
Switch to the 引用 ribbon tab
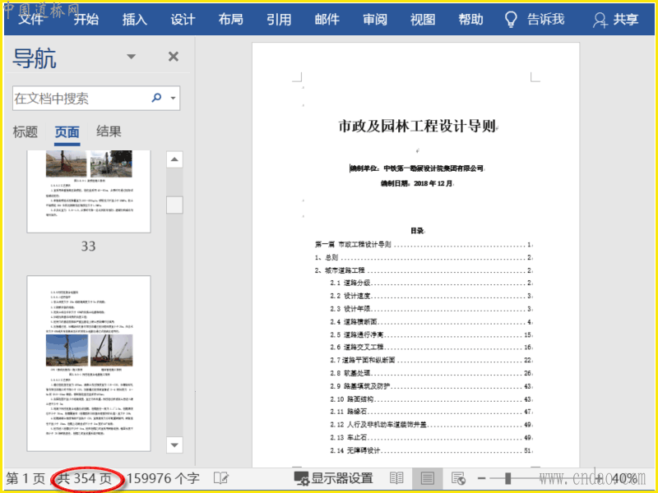279,19
